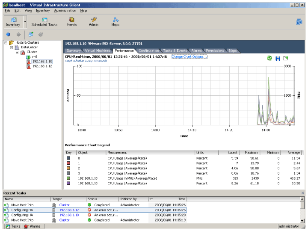Click the Change Chart Options link
The image size is (308, 231).
pos(189,56)
